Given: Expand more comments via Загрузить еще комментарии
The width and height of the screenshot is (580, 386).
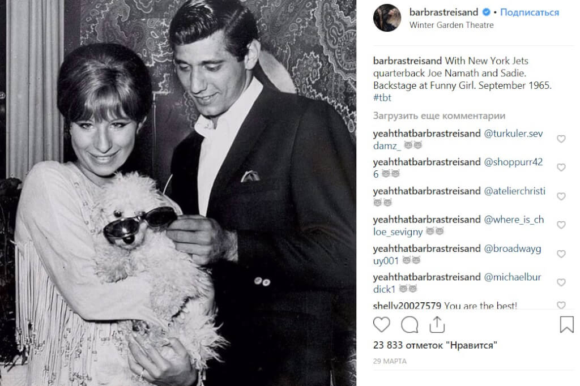Looking at the screenshot, I should 439,115.
